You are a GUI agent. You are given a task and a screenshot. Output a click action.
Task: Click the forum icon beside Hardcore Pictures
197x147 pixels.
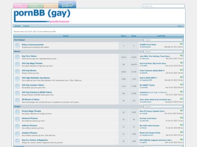[18, 119]
